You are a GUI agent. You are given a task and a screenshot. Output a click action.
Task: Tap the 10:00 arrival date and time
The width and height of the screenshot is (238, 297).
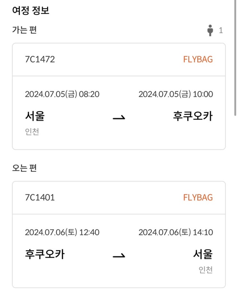pyautogui.click(x=176, y=95)
